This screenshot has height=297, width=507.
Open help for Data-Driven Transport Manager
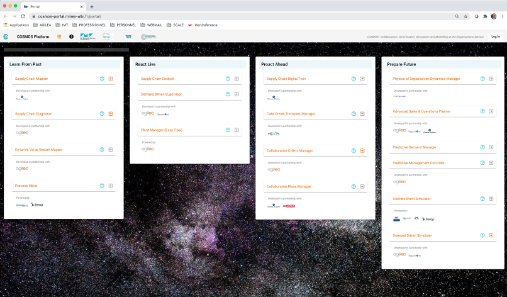tap(354, 113)
